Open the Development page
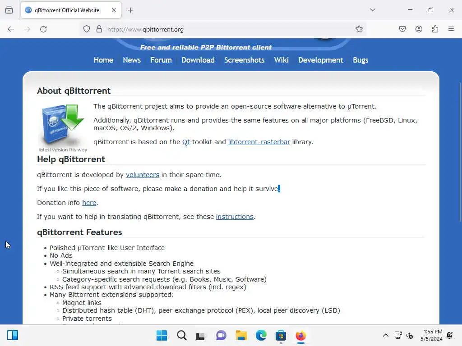Viewport: 462px width, 346px height. tap(321, 60)
